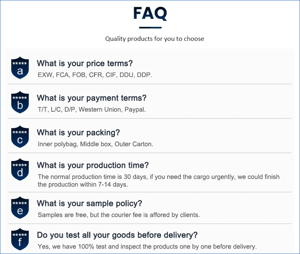The image size is (300, 254).
Task: Click "Quality products for you to choose" subtitle
Action: (x=154, y=39)
